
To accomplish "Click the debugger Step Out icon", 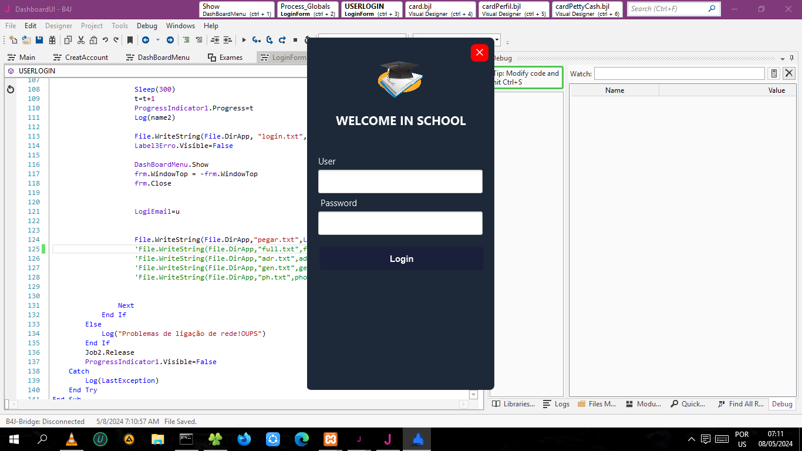I will pyautogui.click(x=282, y=40).
